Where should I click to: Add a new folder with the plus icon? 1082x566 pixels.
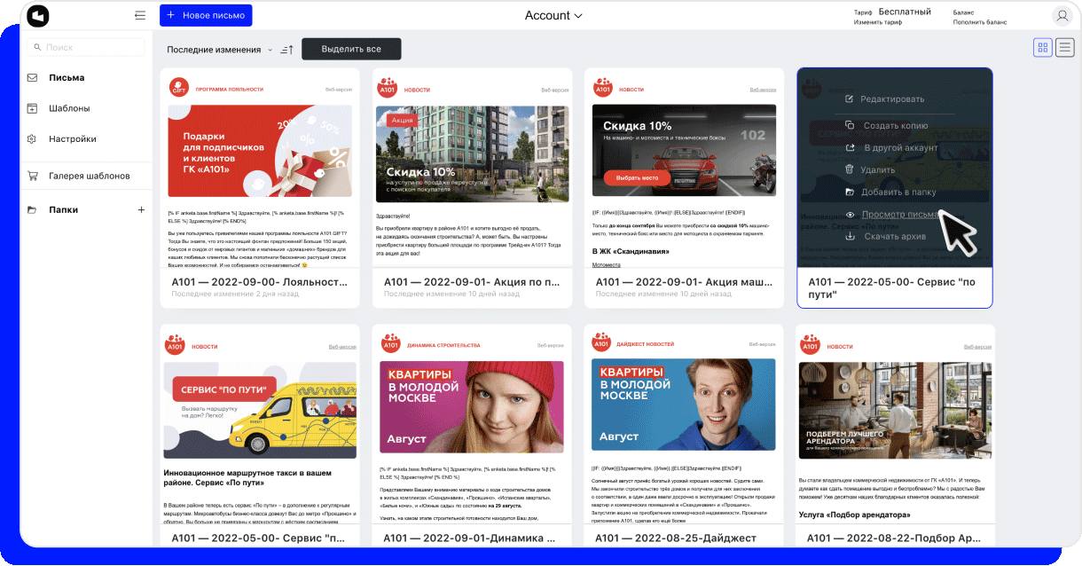[x=141, y=210]
